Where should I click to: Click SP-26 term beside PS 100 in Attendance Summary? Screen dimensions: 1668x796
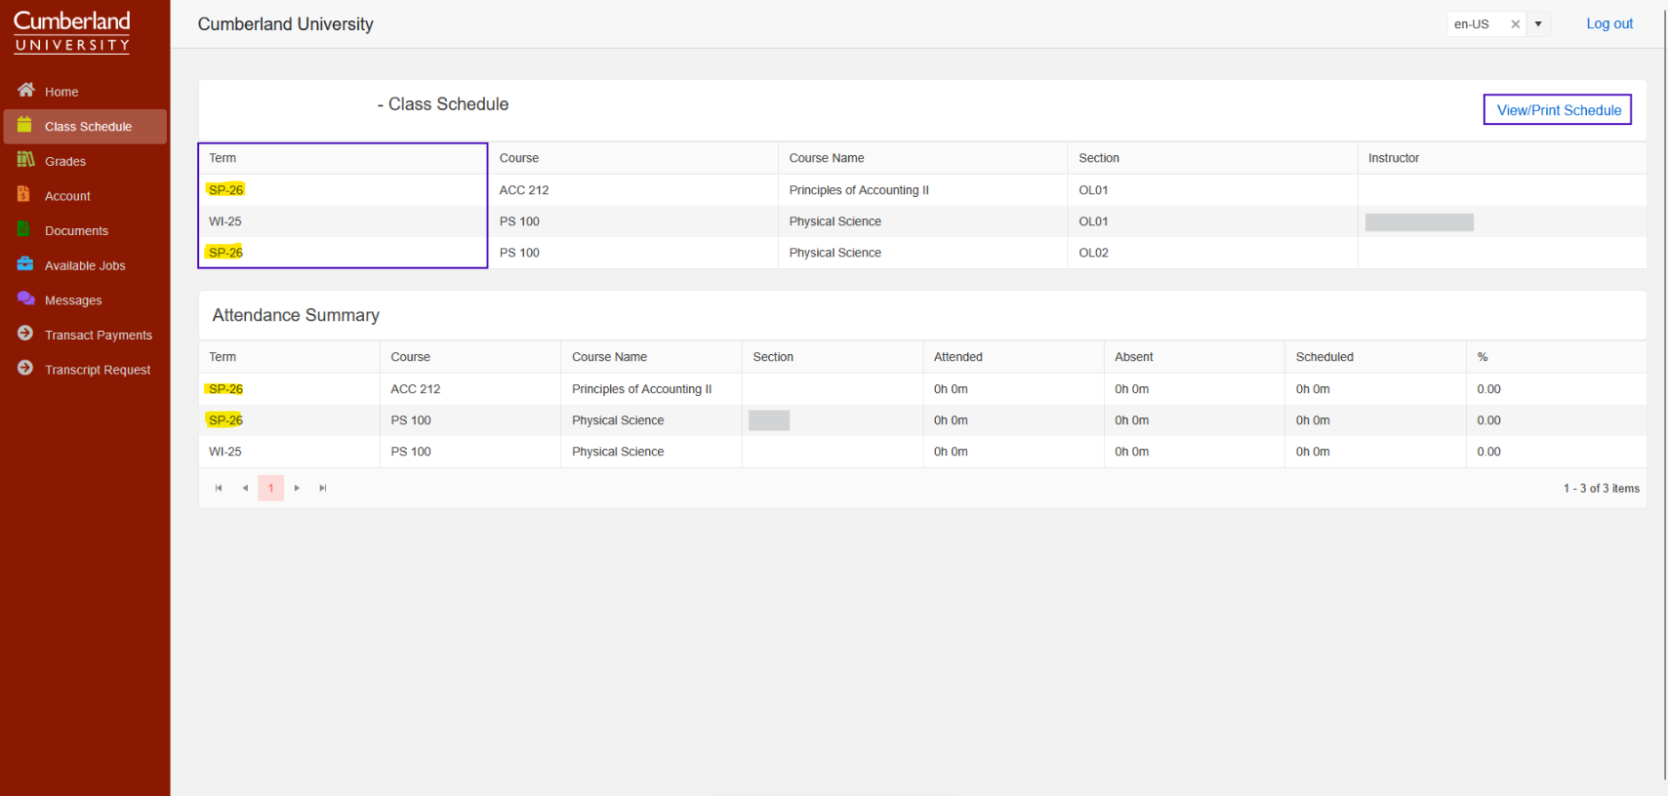pos(225,420)
